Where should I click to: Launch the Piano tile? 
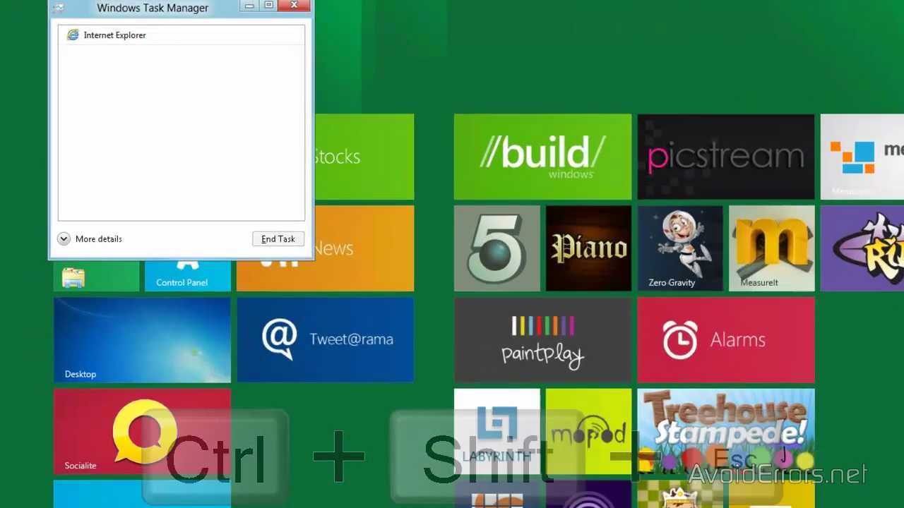pyautogui.click(x=588, y=248)
